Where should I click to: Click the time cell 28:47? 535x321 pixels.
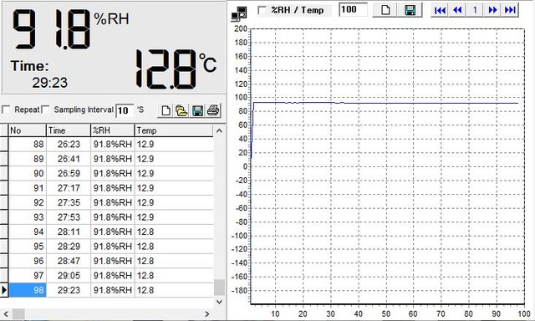coord(69,261)
